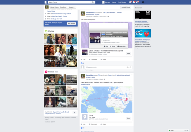Click plus button to add languages
This screenshot has width=191, height=132.
pos(74,113)
